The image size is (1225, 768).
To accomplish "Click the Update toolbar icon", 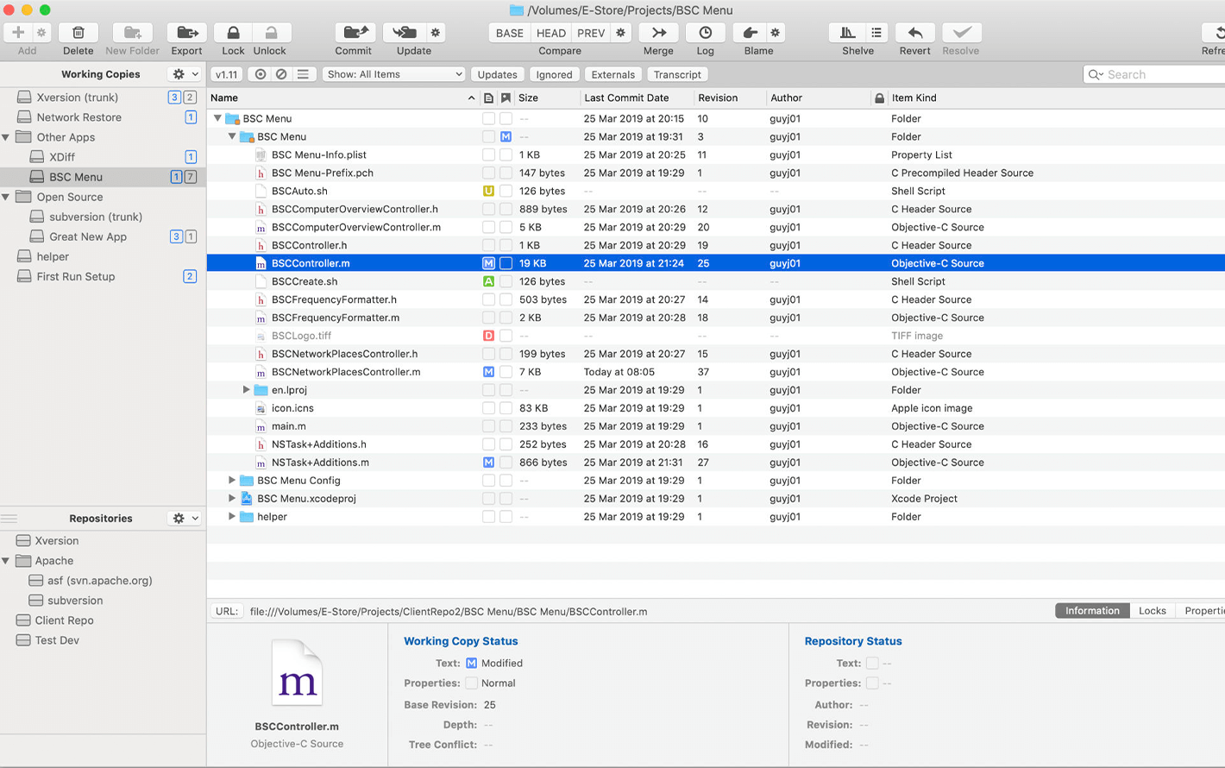I will pyautogui.click(x=404, y=33).
